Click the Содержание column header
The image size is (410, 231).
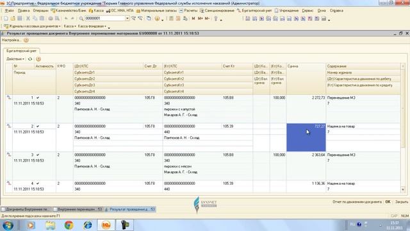pyautogui.click(x=363, y=66)
